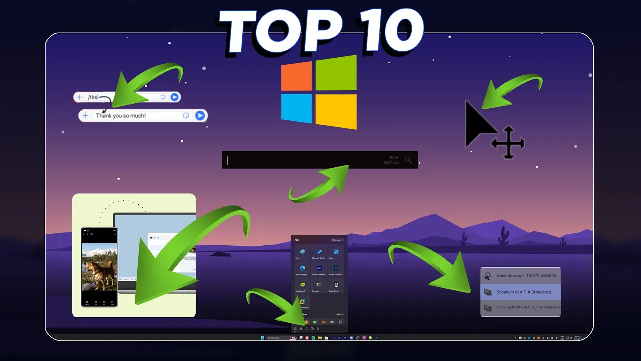This screenshot has width=641, height=361.
Task: Click the phone screen with dog photo
Action: click(x=99, y=267)
